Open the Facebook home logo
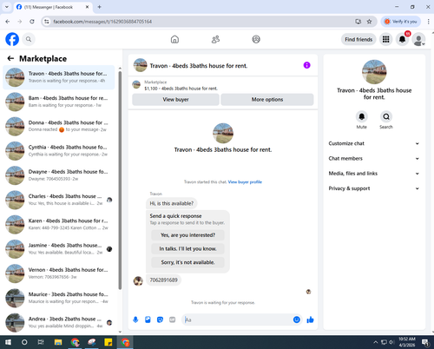This screenshot has width=434, height=349. (12, 39)
